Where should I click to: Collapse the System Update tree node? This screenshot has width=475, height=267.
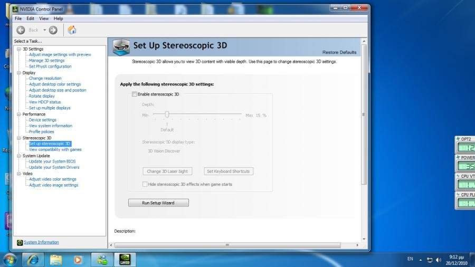tap(19, 156)
